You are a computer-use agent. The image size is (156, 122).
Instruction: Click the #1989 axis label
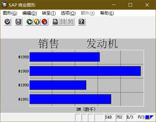pos(24,71)
